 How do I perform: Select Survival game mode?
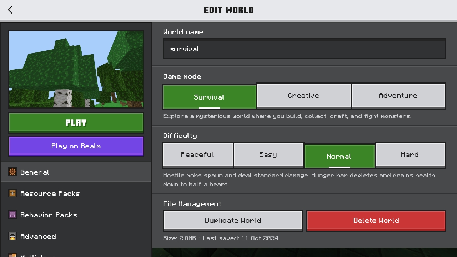[210, 97]
